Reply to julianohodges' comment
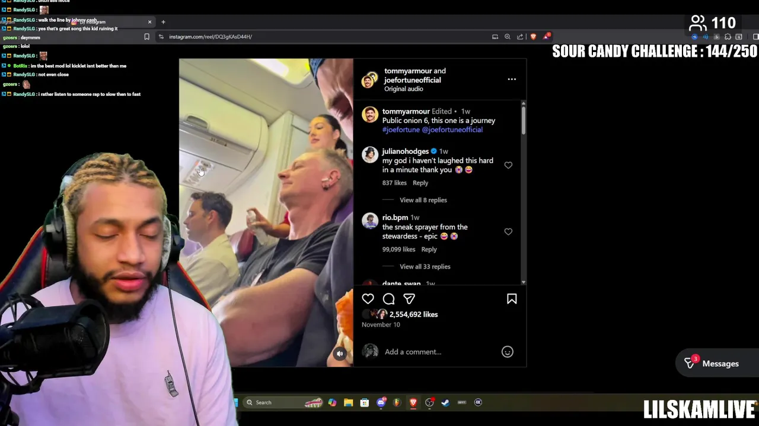This screenshot has height=426, width=759. 420,183
